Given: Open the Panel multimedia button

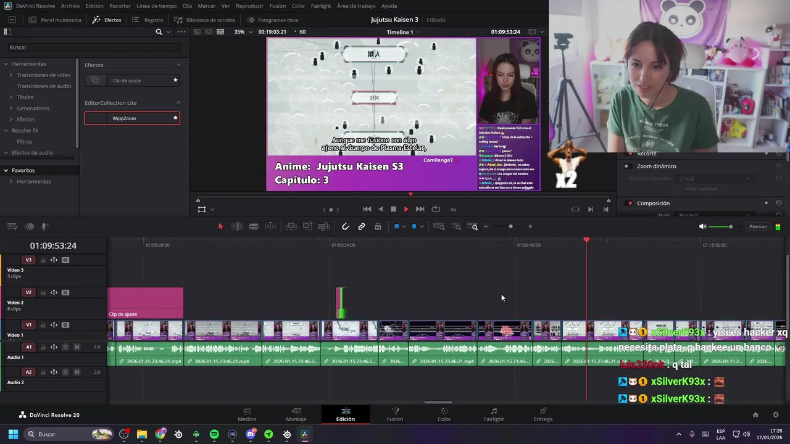Looking at the screenshot, I should point(54,20).
